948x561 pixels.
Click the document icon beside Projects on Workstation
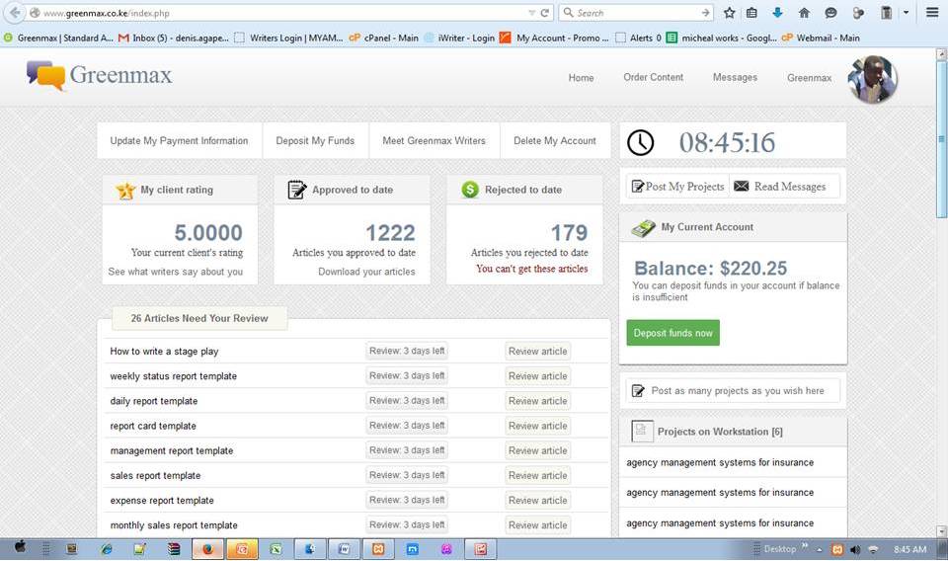642,431
